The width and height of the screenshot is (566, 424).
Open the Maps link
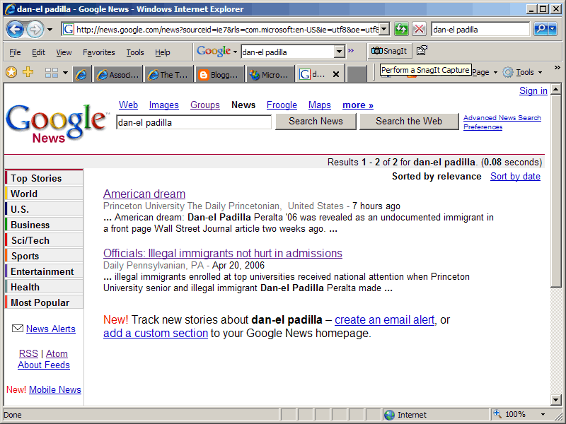pos(320,105)
